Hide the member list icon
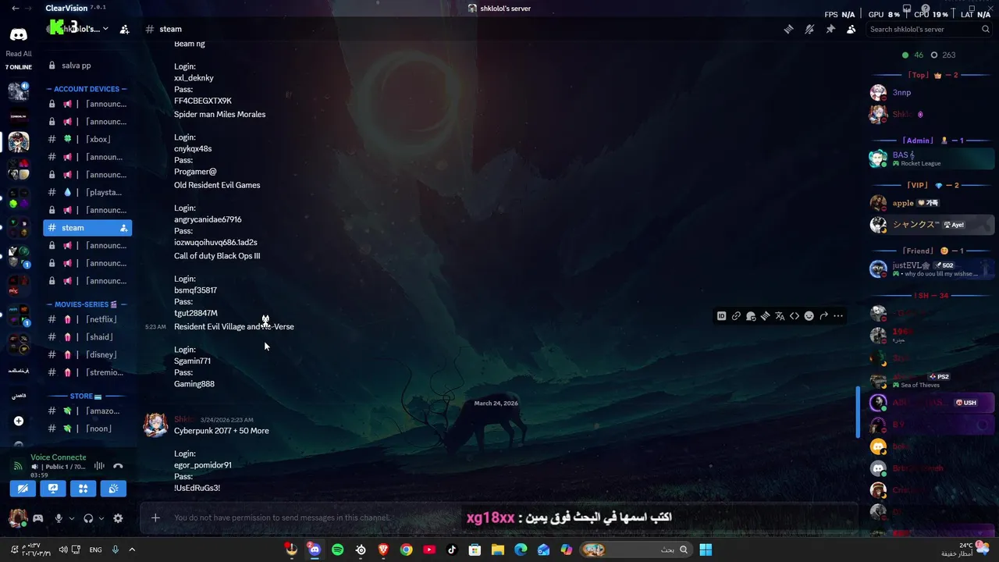Screen dimensions: 999x562 coord(851,29)
